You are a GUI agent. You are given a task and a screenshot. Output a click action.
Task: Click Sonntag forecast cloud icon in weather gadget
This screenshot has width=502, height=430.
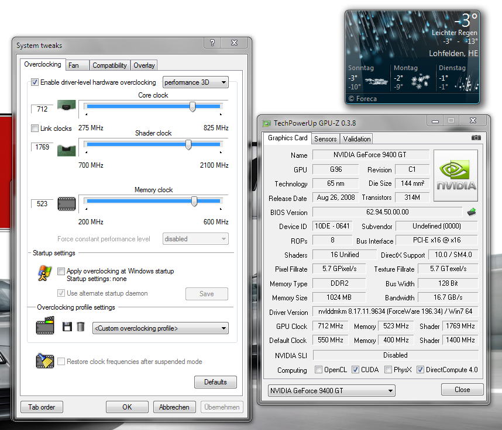coord(376,82)
